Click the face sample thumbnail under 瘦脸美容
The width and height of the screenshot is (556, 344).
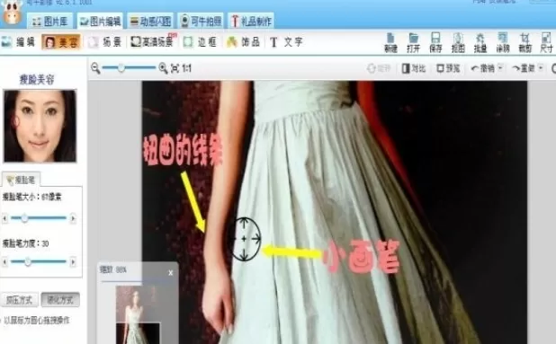(40, 126)
